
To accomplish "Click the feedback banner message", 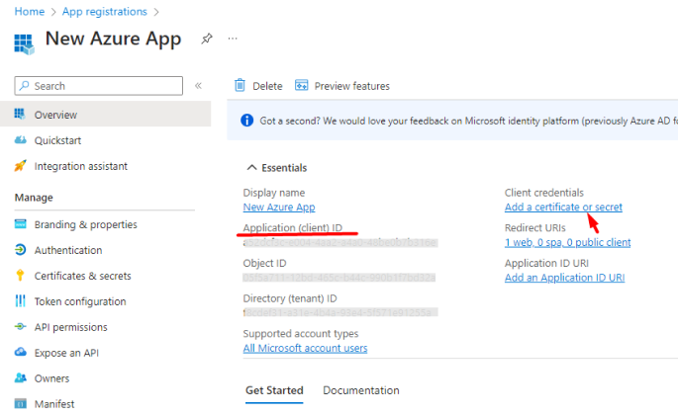I will [469, 121].
